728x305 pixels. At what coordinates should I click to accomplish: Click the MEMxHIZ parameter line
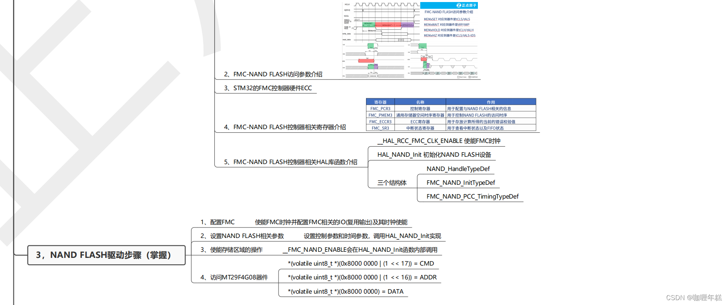coord(449,35)
